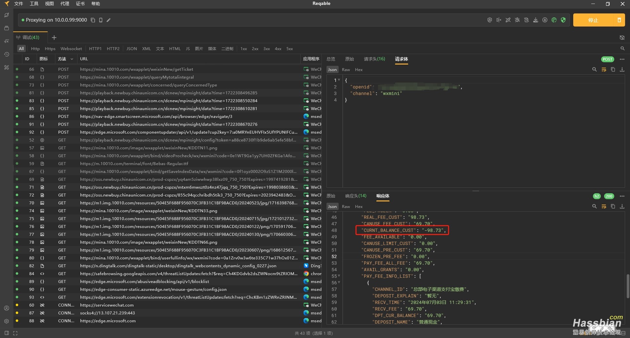This screenshot has height=338, width=630.
Task: Click the crossed-box icon above the filter search
Action: 622,38
